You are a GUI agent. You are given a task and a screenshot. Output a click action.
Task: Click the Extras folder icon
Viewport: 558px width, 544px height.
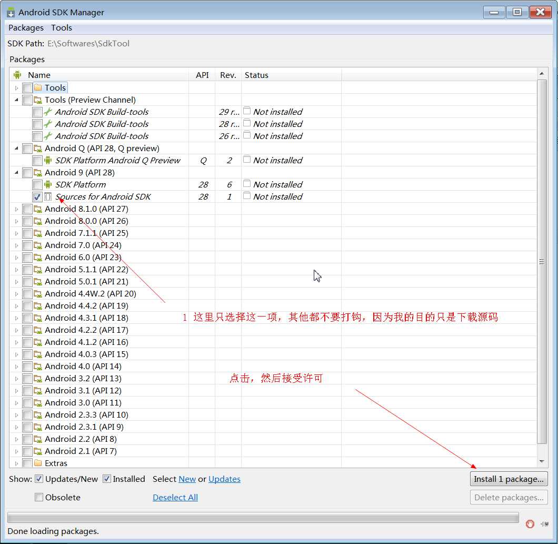38,463
